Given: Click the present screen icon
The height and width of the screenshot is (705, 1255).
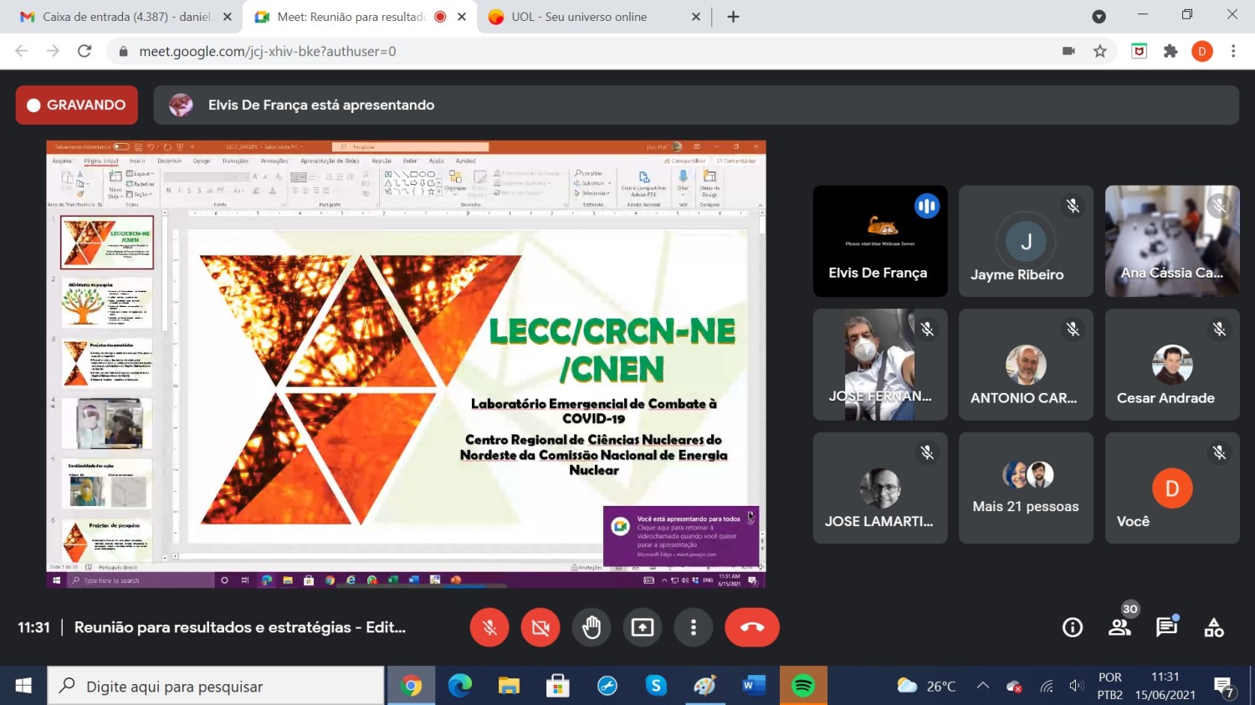Looking at the screenshot, I should pos(643,627).
